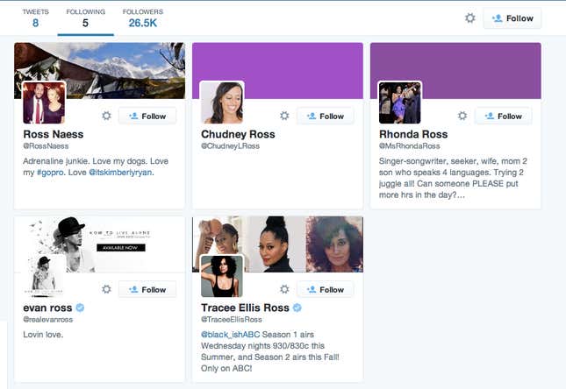Open Tracee Ellis Ross profile via name

(x=245, y=308)
